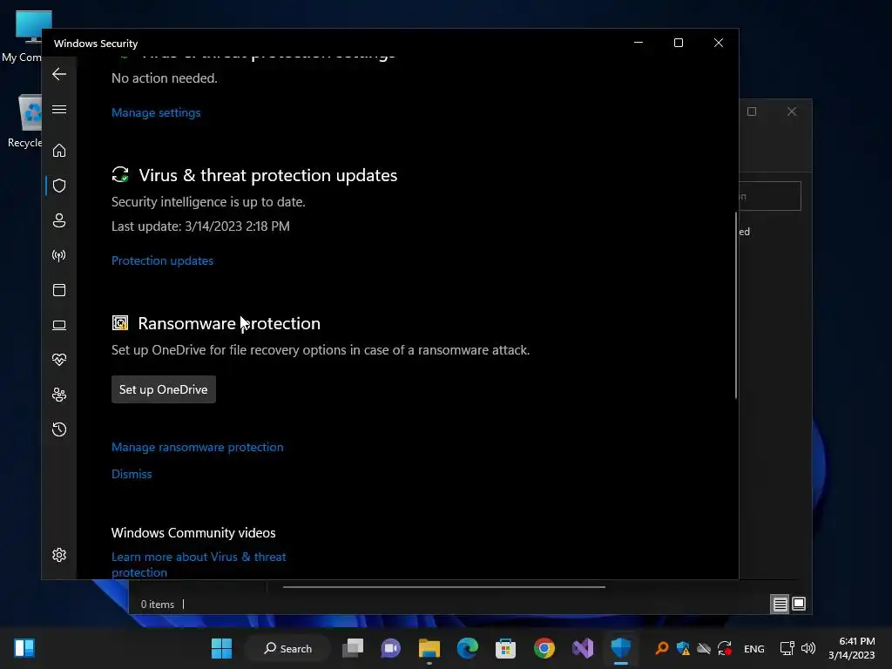
Task: Open Account protection person icon
Action: (x=59, y=220)
